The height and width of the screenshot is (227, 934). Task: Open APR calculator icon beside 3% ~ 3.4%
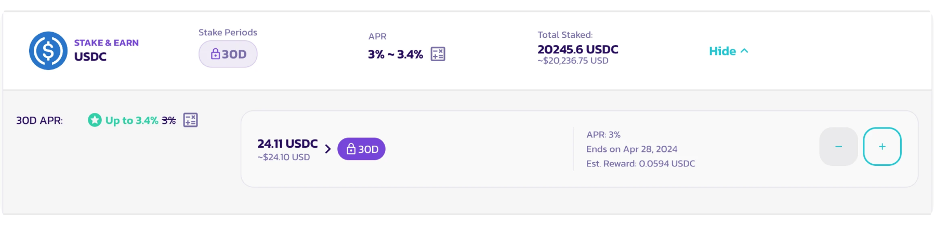[x=438, y=54]
